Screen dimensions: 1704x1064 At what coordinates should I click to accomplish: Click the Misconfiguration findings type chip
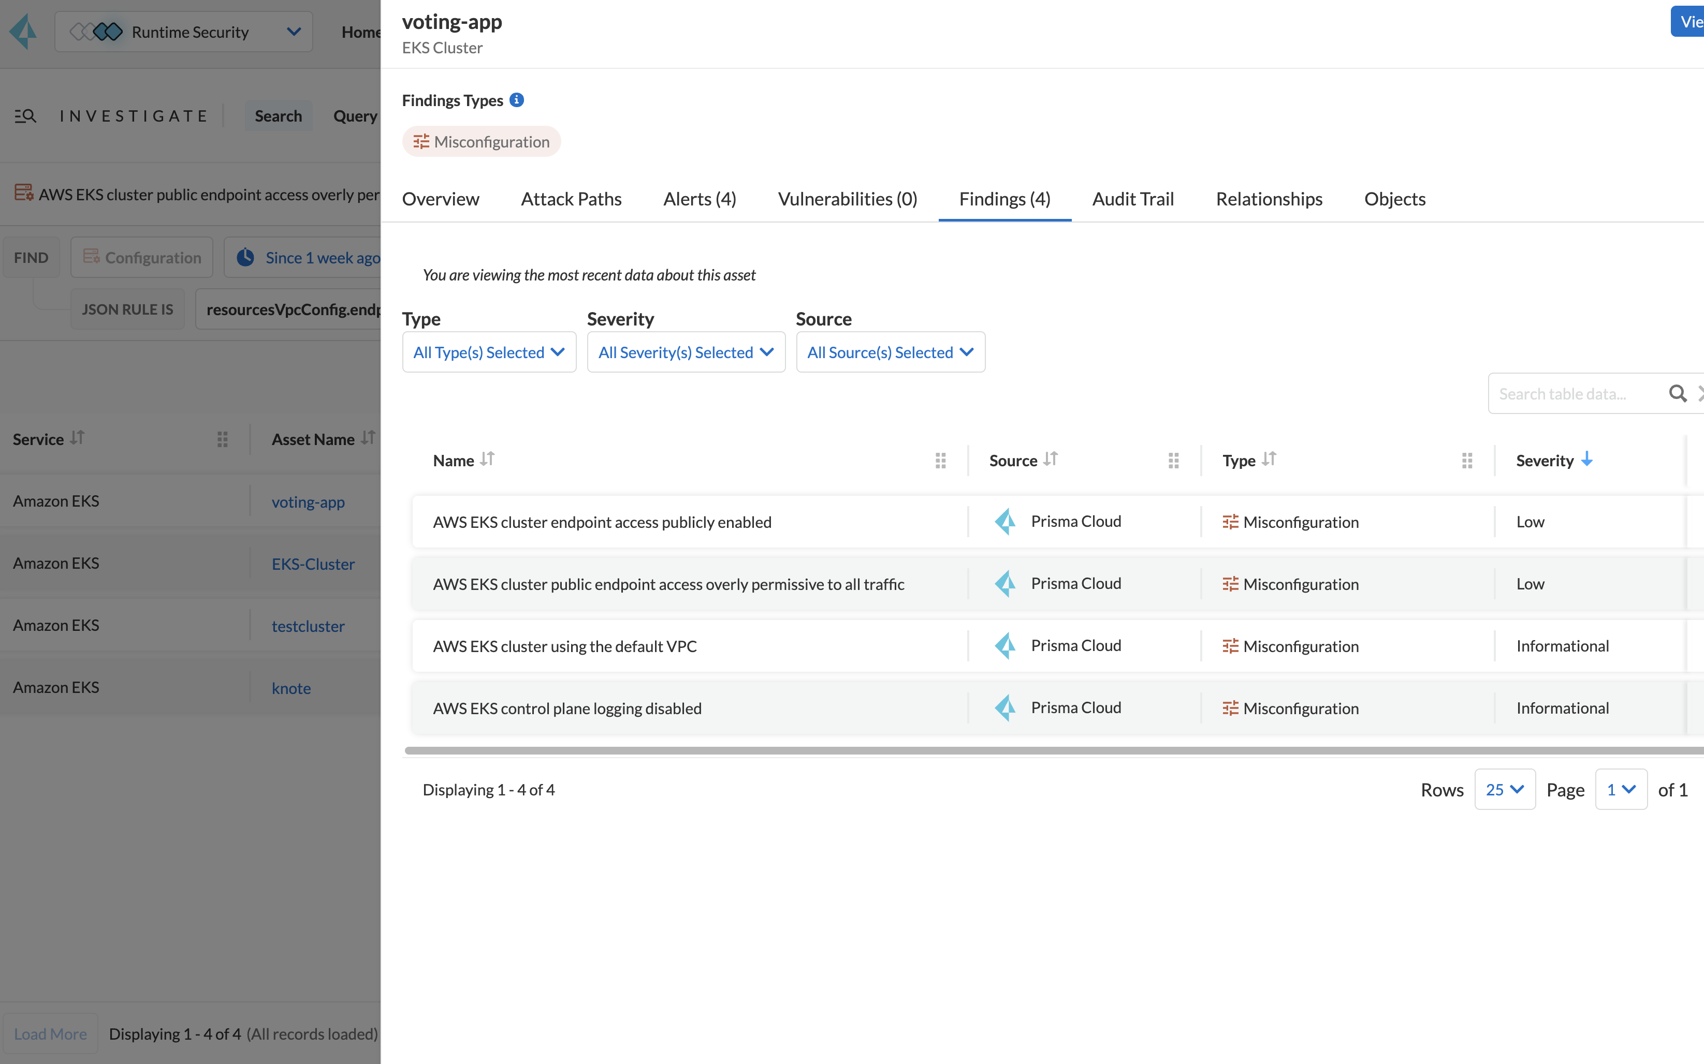pos(482,142)
